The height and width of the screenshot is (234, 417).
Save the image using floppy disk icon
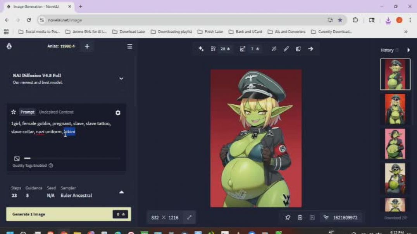(312, 218)
